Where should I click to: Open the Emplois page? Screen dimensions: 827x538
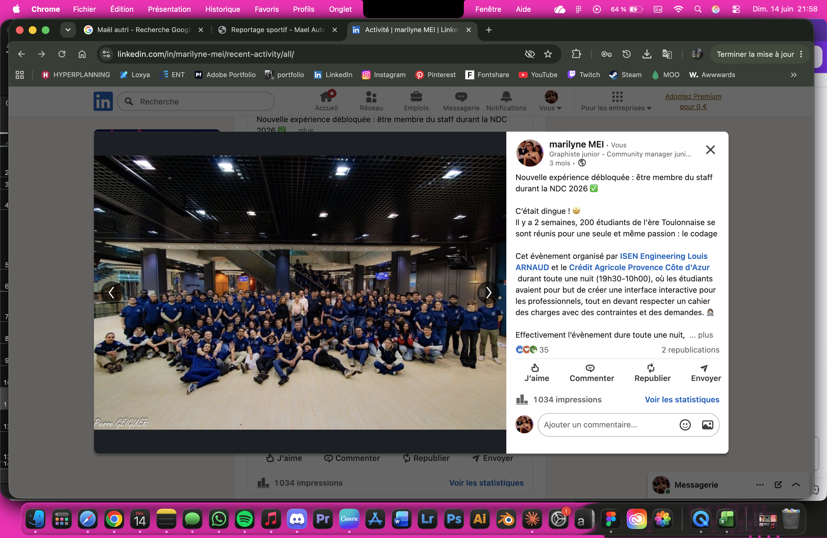(x=416, y=101)
